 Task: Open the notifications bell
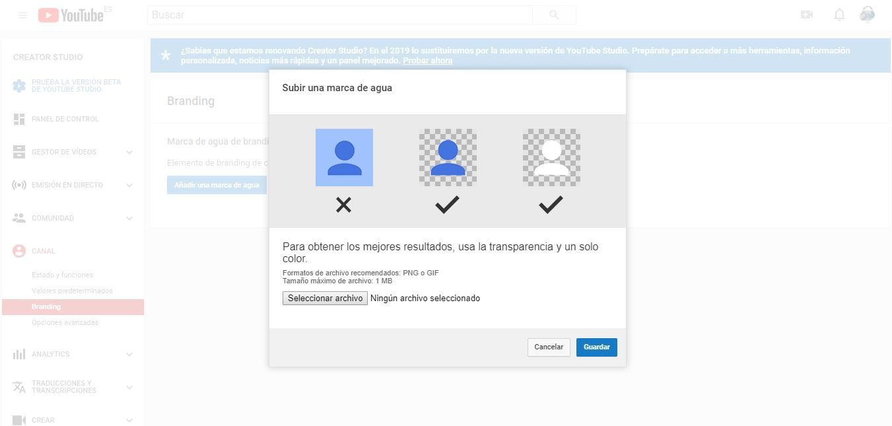coord(839,15)
